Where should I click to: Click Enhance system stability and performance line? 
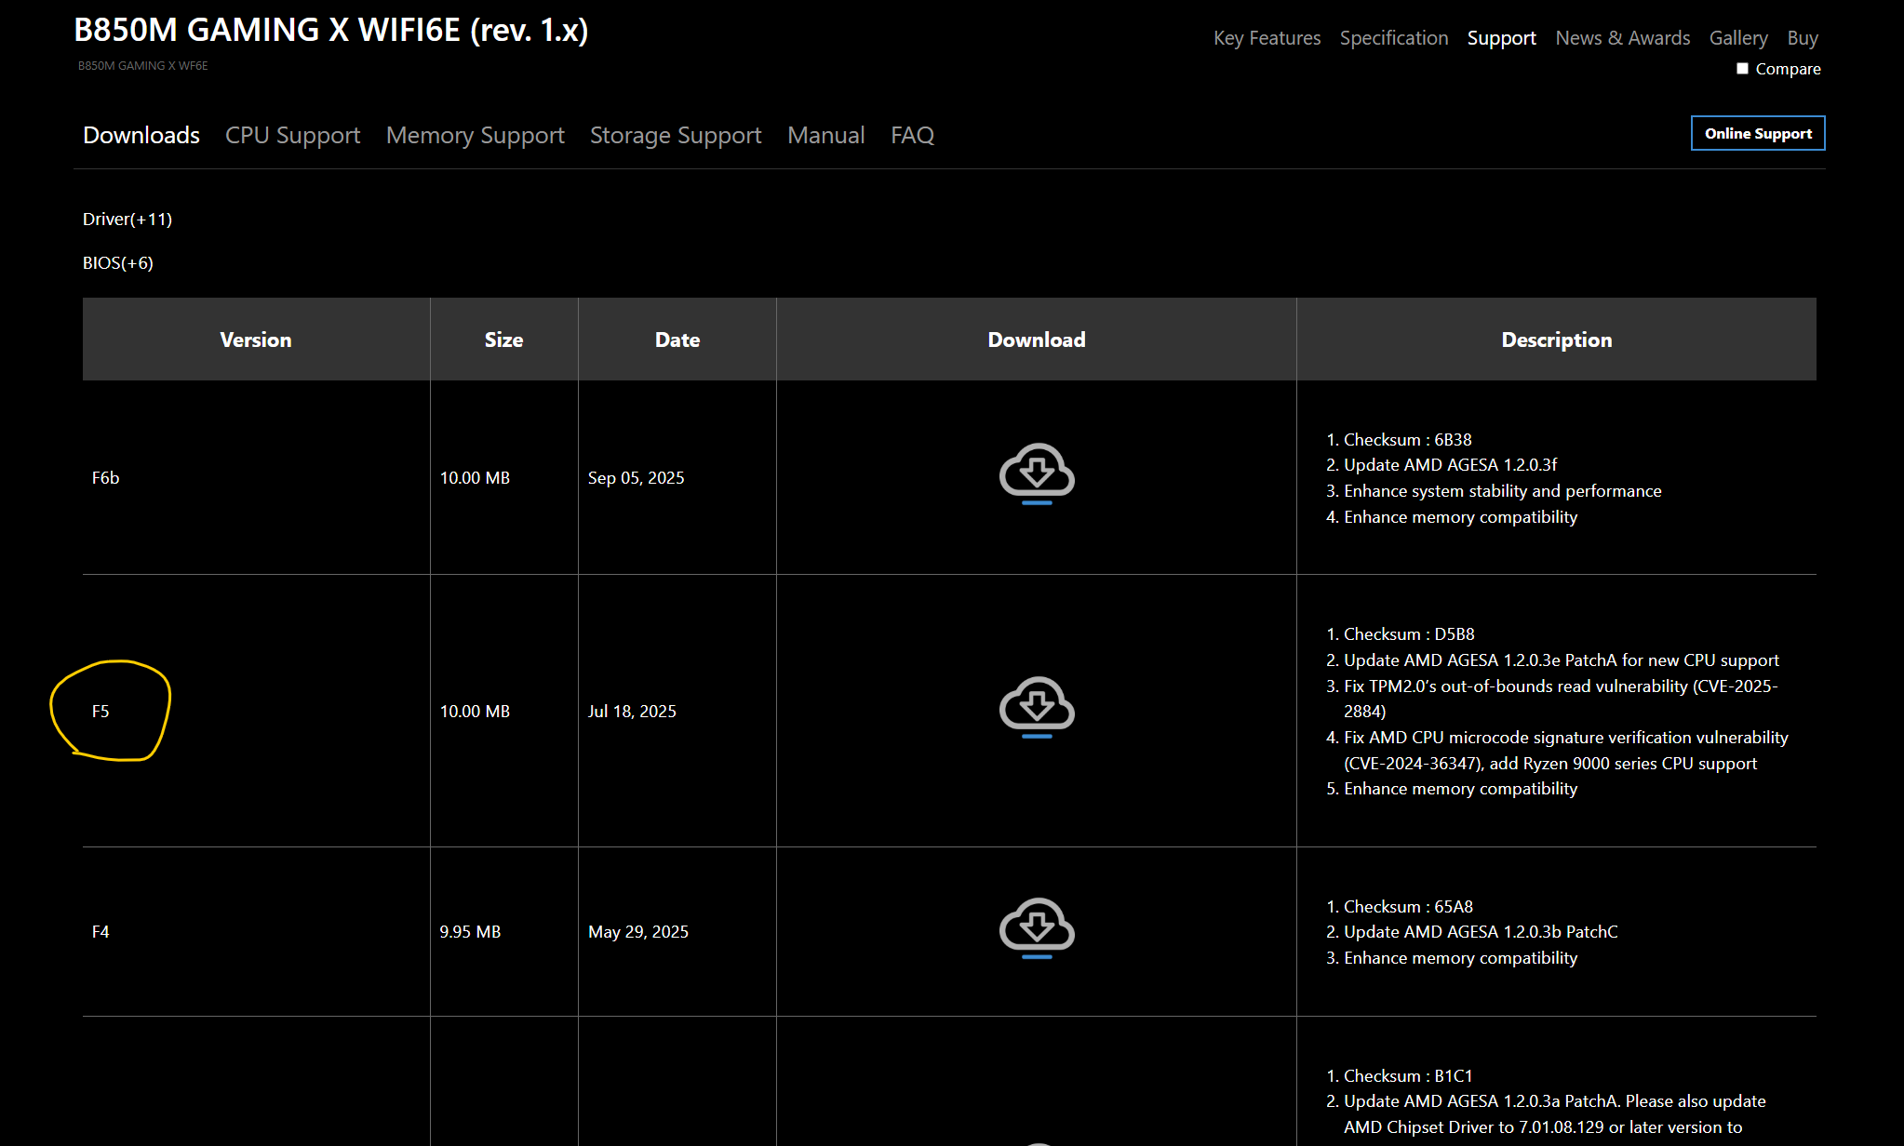[x=1502, y=491]
